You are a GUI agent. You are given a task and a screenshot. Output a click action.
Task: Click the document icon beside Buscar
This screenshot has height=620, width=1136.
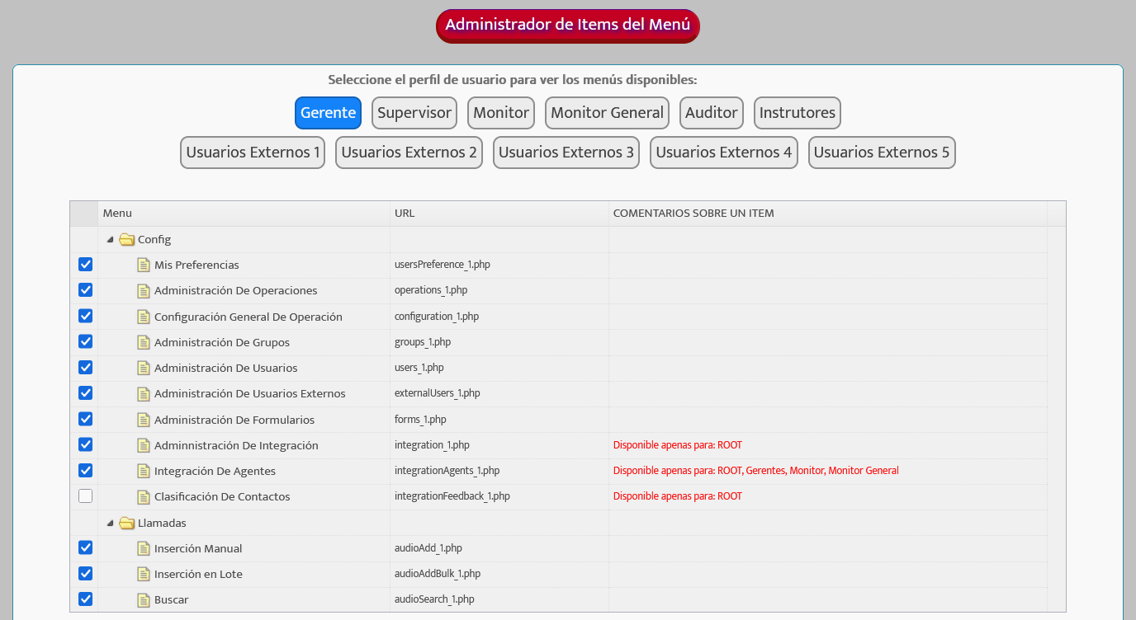tap(144, 600)
